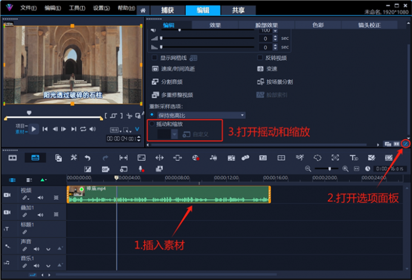Image resolution: width=412 pixels, height=280 pixels.
Task: Jump to start of preview
Action: tap(45, 129)
